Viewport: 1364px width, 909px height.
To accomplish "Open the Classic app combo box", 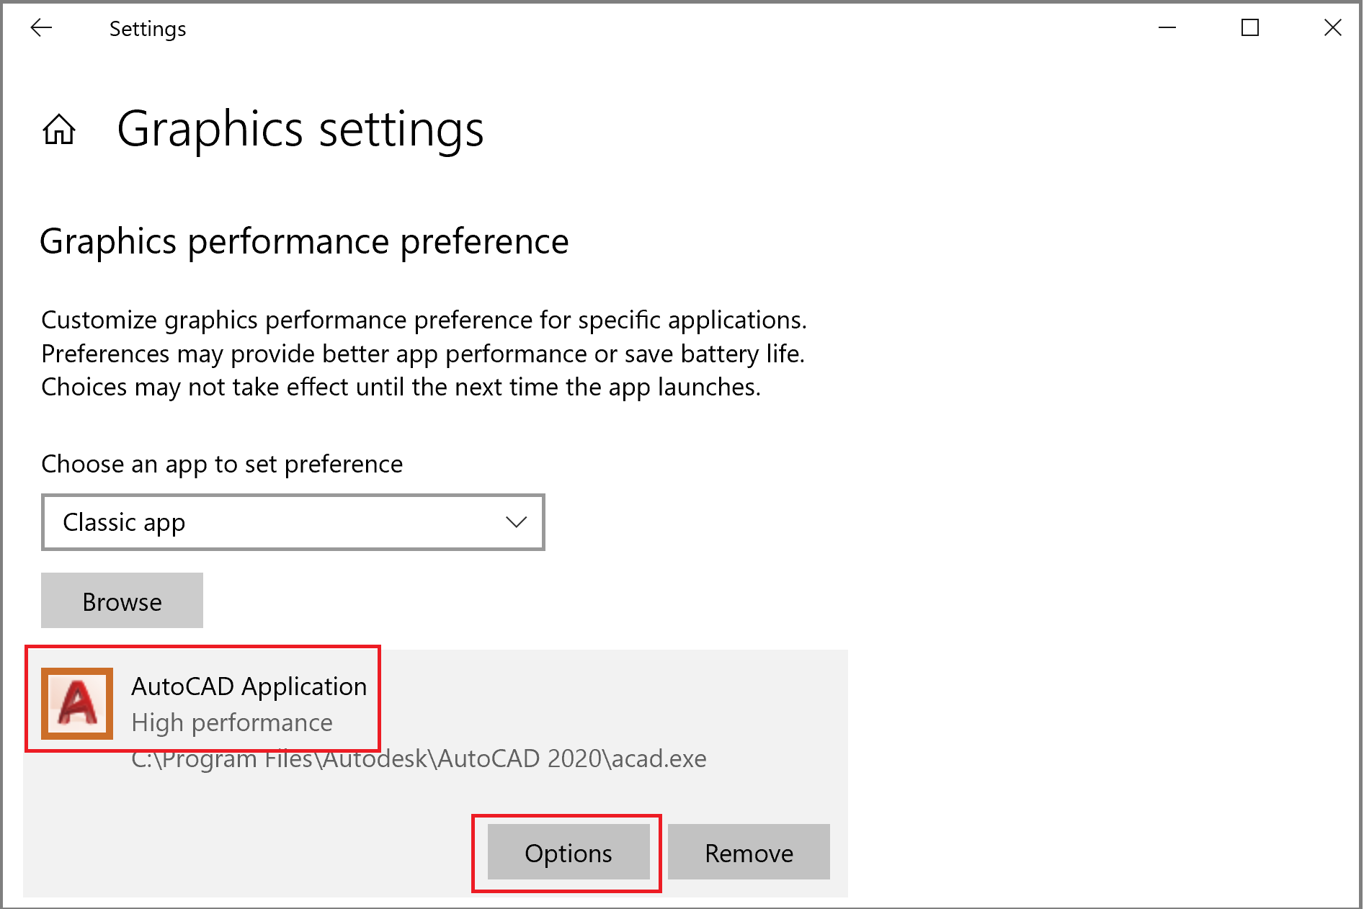I will (x=293, y=522).
